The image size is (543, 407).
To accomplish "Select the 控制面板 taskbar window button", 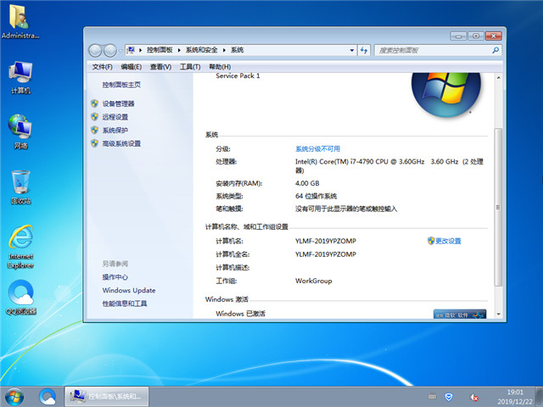I will point(107,397).
